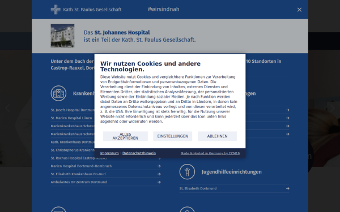Click arrow beside St. Elisabeth Dortmund
The image size is (340, 212).
coord(287,189)
